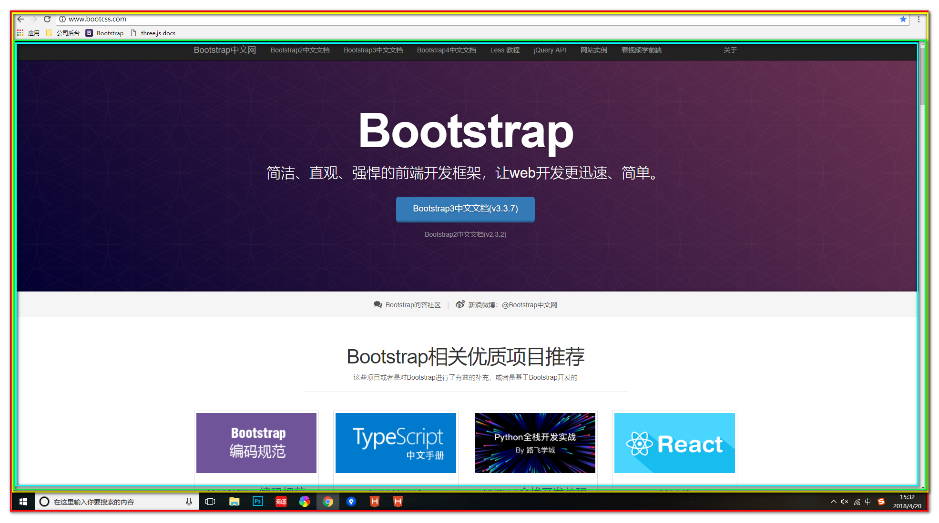This screenshot has height=523, width=939.
Task: Reload the page with refresh icon
Action: [x=47, y=19]
